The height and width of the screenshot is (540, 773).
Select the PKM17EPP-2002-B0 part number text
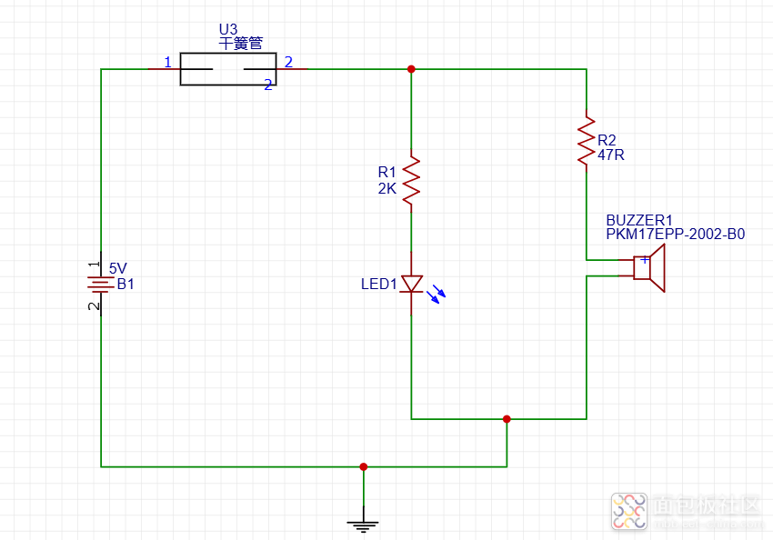[x=675, y=235]
